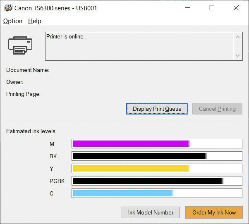Click Order My Ink Now

pos(214,212)
